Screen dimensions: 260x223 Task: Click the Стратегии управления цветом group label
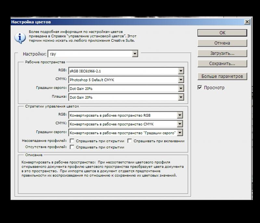pyautogui.click(x=52, y=106)
